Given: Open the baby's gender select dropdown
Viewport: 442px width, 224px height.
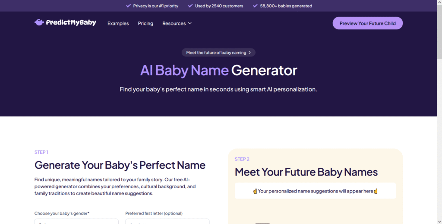Looking at the screenshot, I should click(x=76, y=221).
